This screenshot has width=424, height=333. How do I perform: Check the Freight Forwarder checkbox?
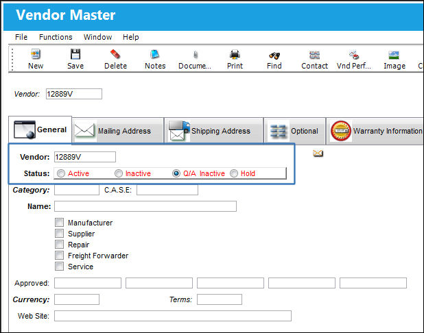point(59,256)
